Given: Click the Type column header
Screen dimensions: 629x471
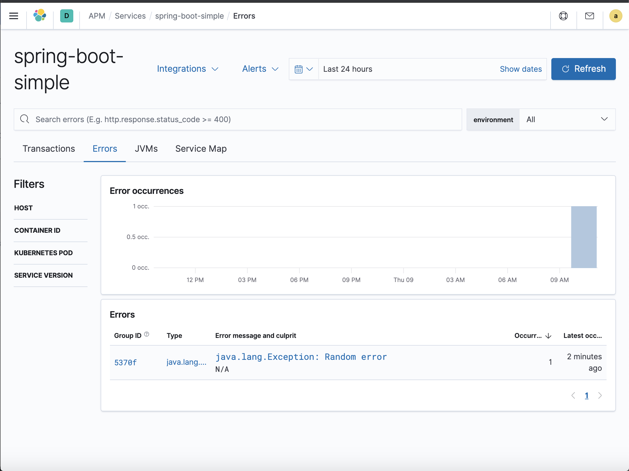Looking at the screenshot, I should 174,336.
